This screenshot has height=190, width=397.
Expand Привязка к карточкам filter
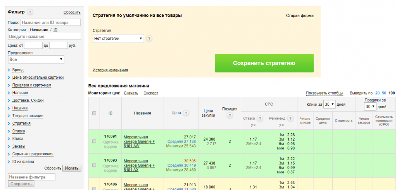coord(32,85)
